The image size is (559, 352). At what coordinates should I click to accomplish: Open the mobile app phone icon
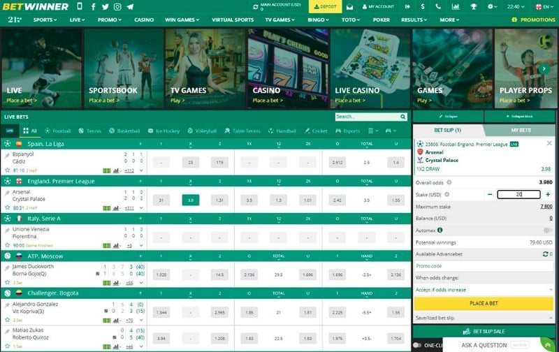(x=79, y=6)
